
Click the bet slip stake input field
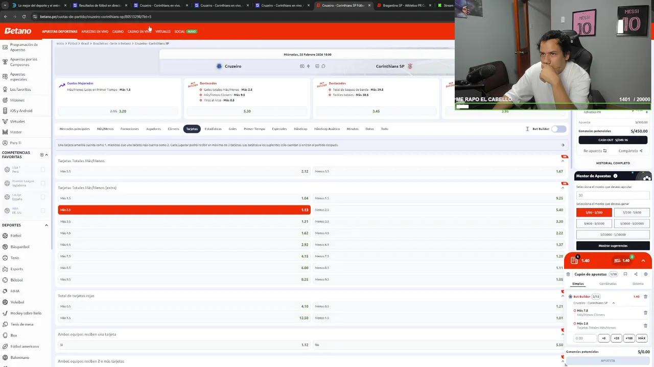pos(585,338)
